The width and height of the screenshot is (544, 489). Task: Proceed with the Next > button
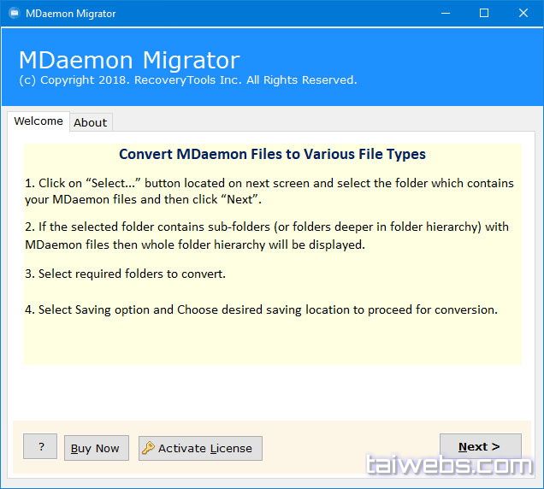click(480, 446)
